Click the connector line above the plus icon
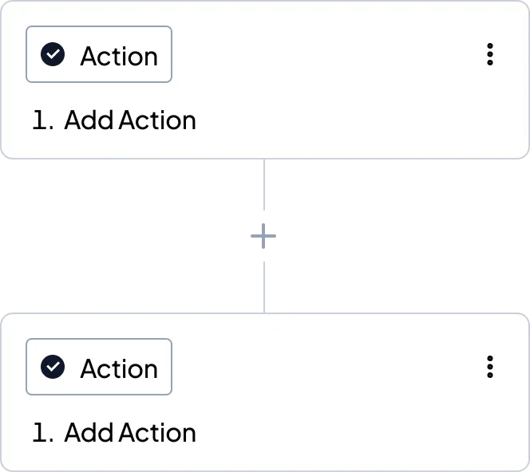Image resolution: width=530 pixels, height=472 pixels. (265, 185)
